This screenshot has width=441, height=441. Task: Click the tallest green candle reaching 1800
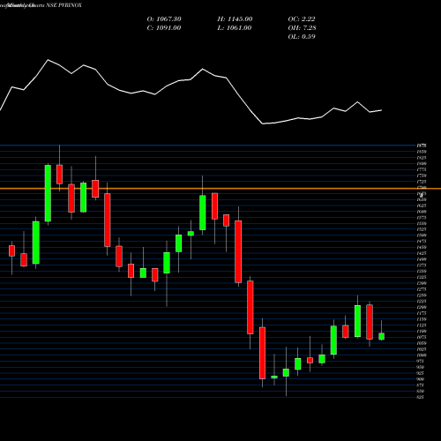coord(48,193)
